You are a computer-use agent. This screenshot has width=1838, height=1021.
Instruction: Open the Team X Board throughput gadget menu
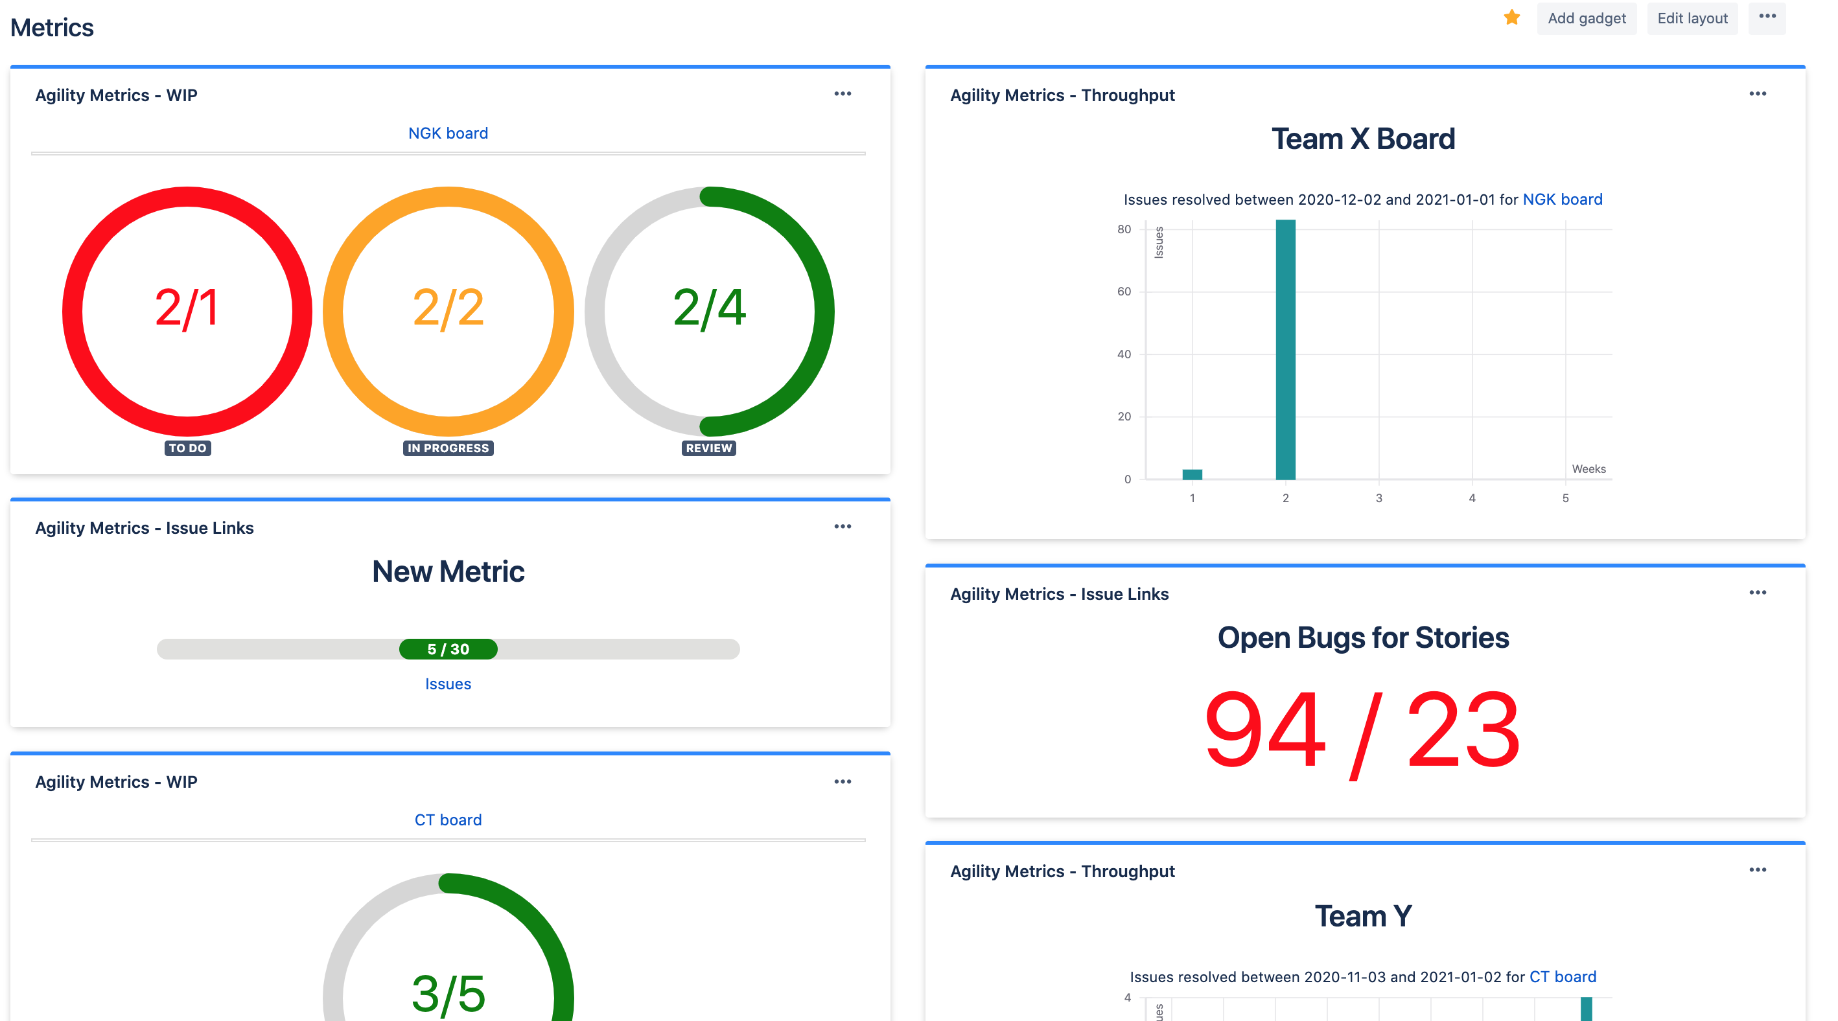pos(1758,93)
